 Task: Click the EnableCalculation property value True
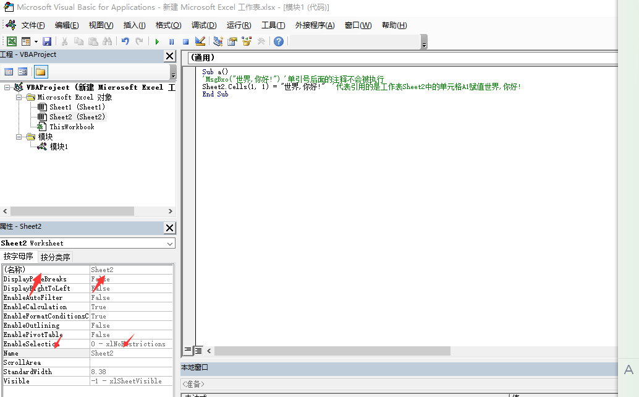[x=131, y=307]
